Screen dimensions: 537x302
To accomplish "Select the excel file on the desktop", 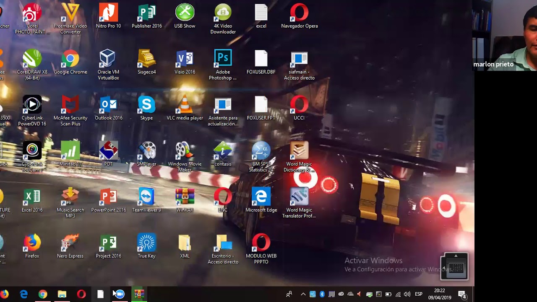I will [261, 16].
